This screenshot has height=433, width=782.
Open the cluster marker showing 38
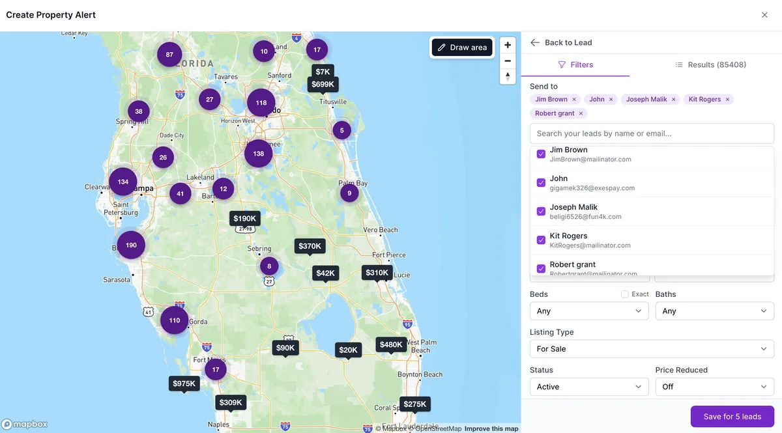point(139,111)
